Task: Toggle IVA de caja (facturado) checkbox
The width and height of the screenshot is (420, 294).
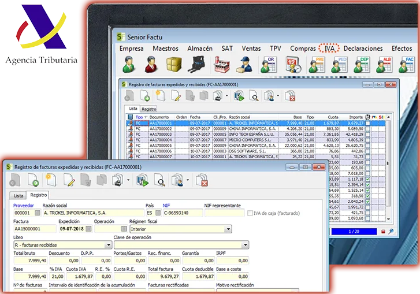Action: tap(250, 213)
